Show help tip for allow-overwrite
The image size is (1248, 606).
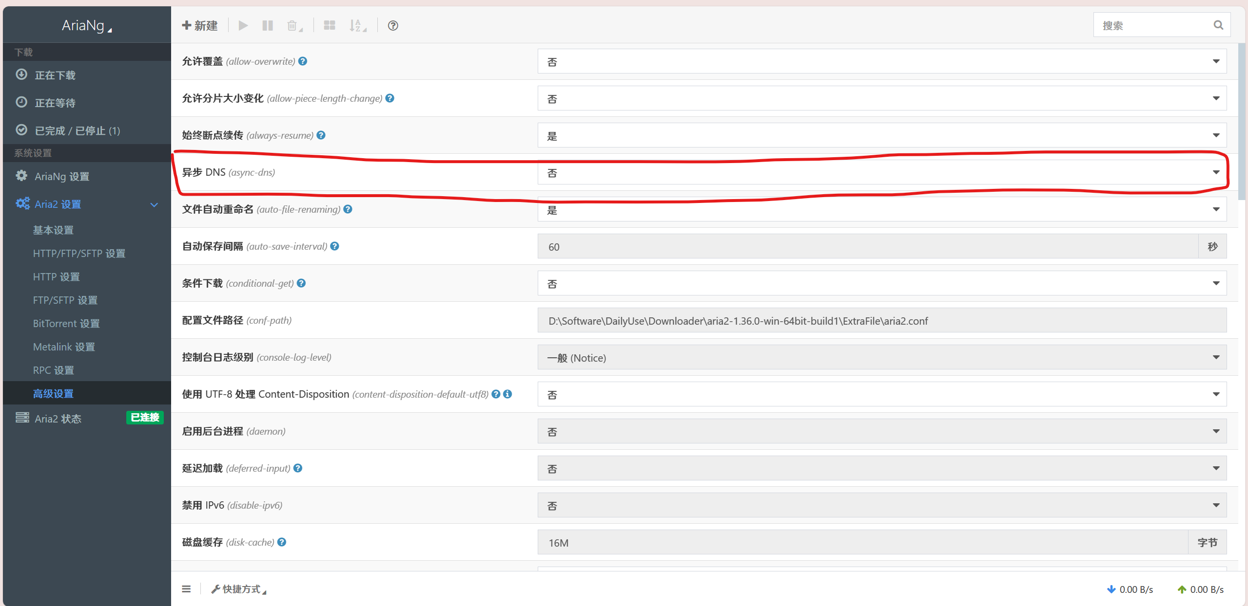coord(303,61)
